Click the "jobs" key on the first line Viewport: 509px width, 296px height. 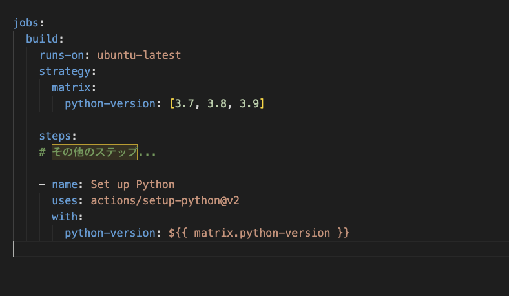[x=25, y=23]
